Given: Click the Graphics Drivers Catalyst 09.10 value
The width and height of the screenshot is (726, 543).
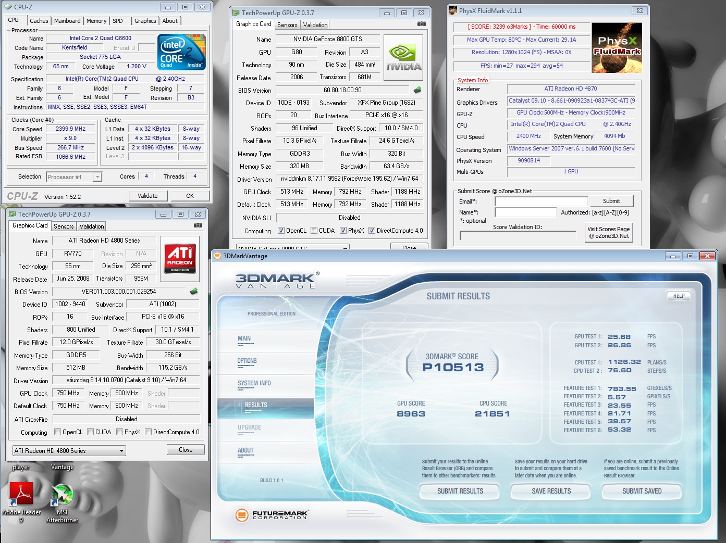Looking at the screenshot, I should [571, 100].
